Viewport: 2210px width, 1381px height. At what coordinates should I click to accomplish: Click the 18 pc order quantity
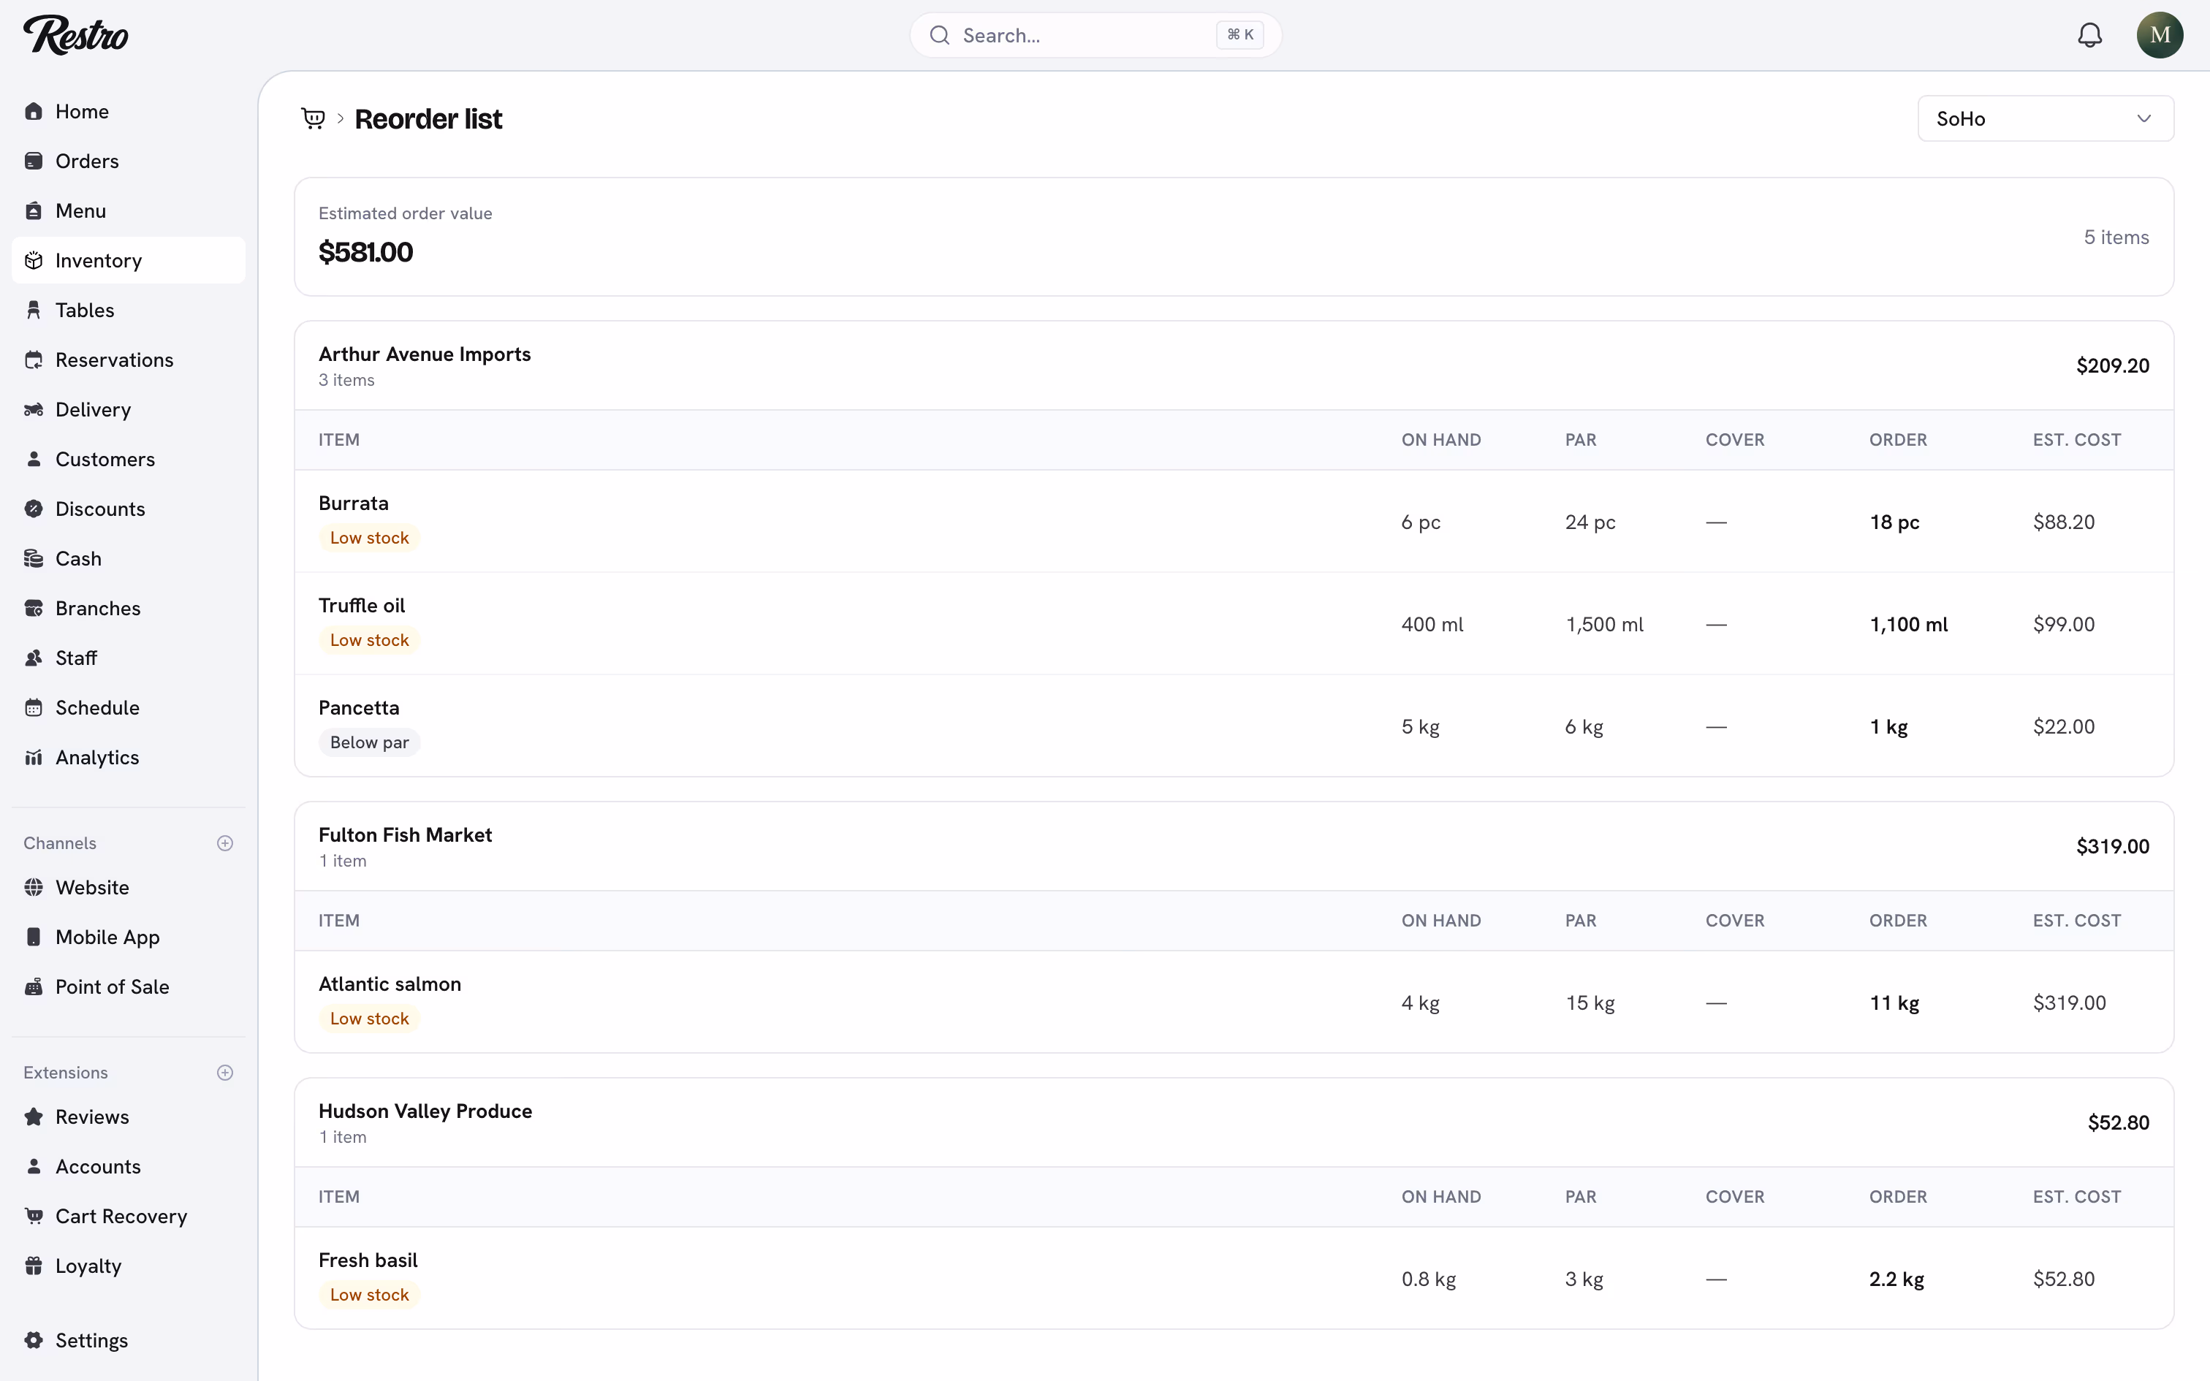pos(1894,522)
